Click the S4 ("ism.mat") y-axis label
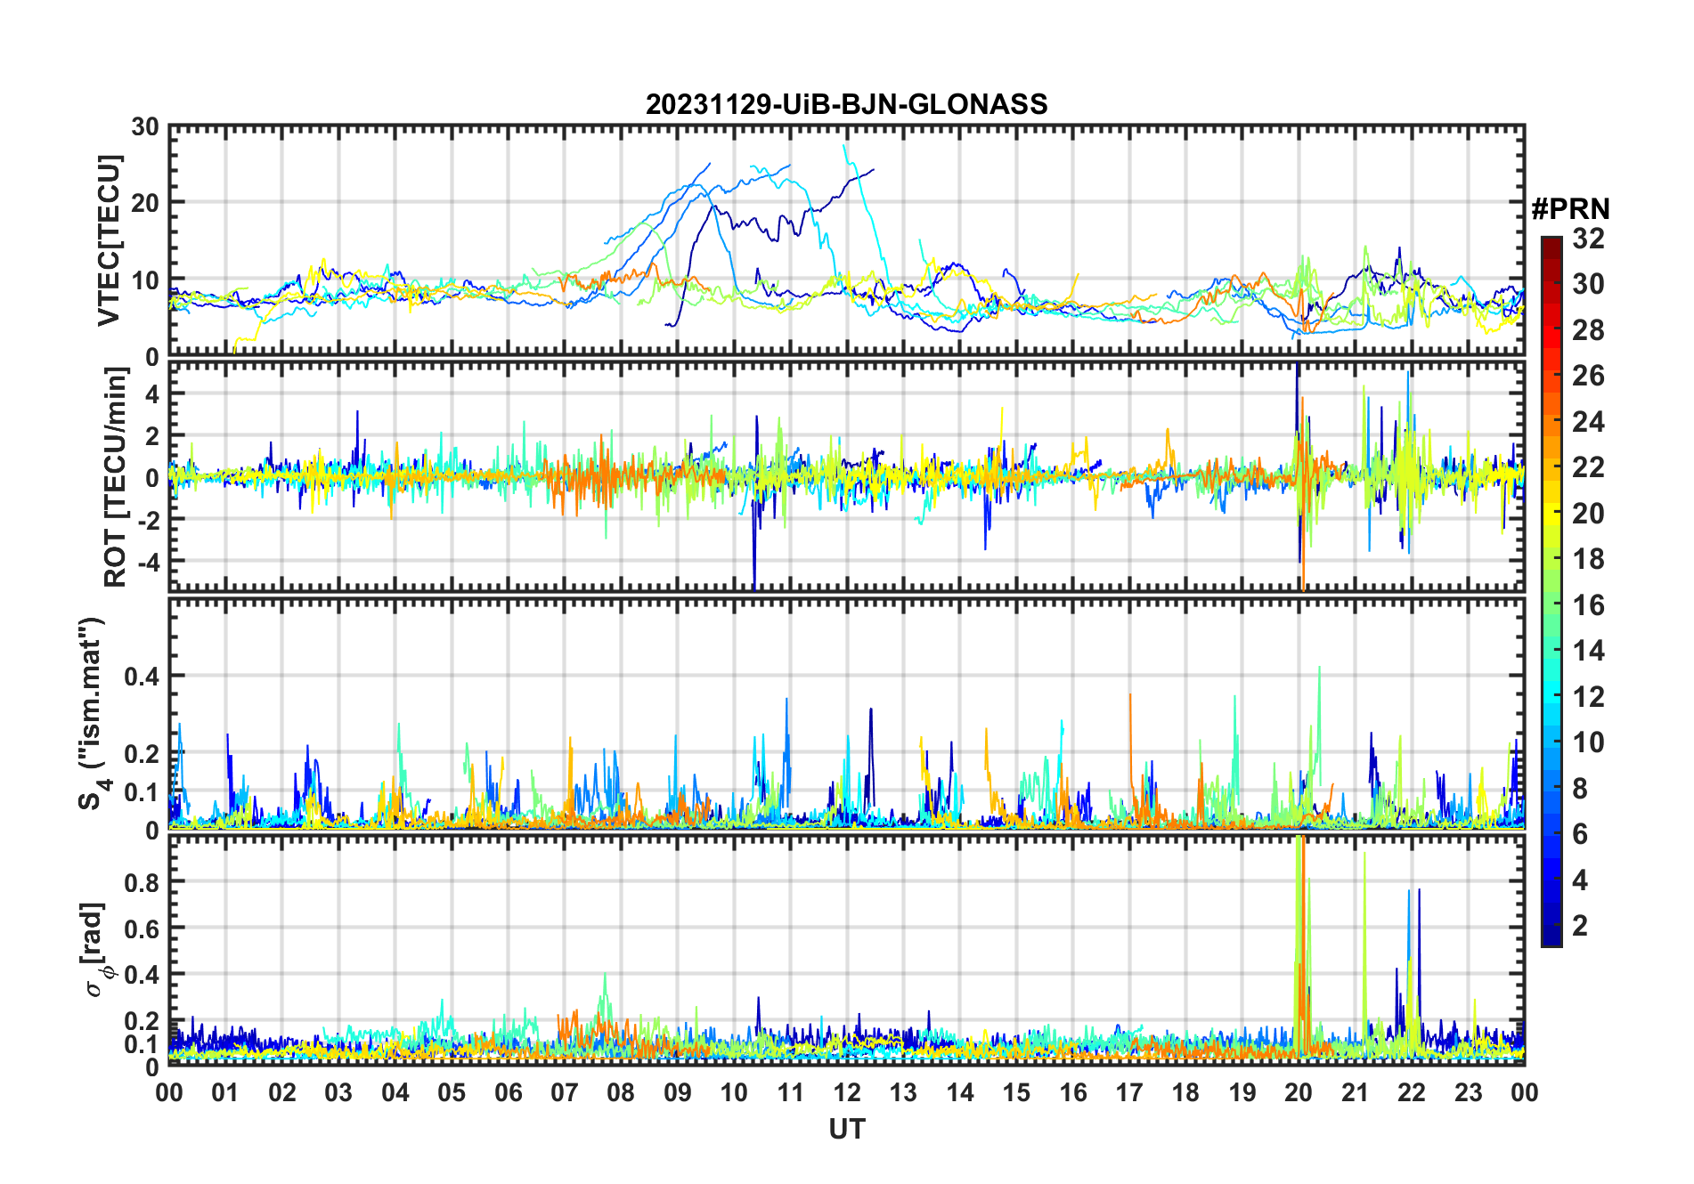The width and height of the screenshot is (1694, 1184). tap(94, 713)
